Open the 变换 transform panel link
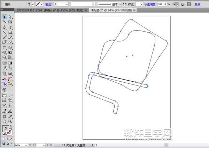209x148 pixels. tap(197, 5)
